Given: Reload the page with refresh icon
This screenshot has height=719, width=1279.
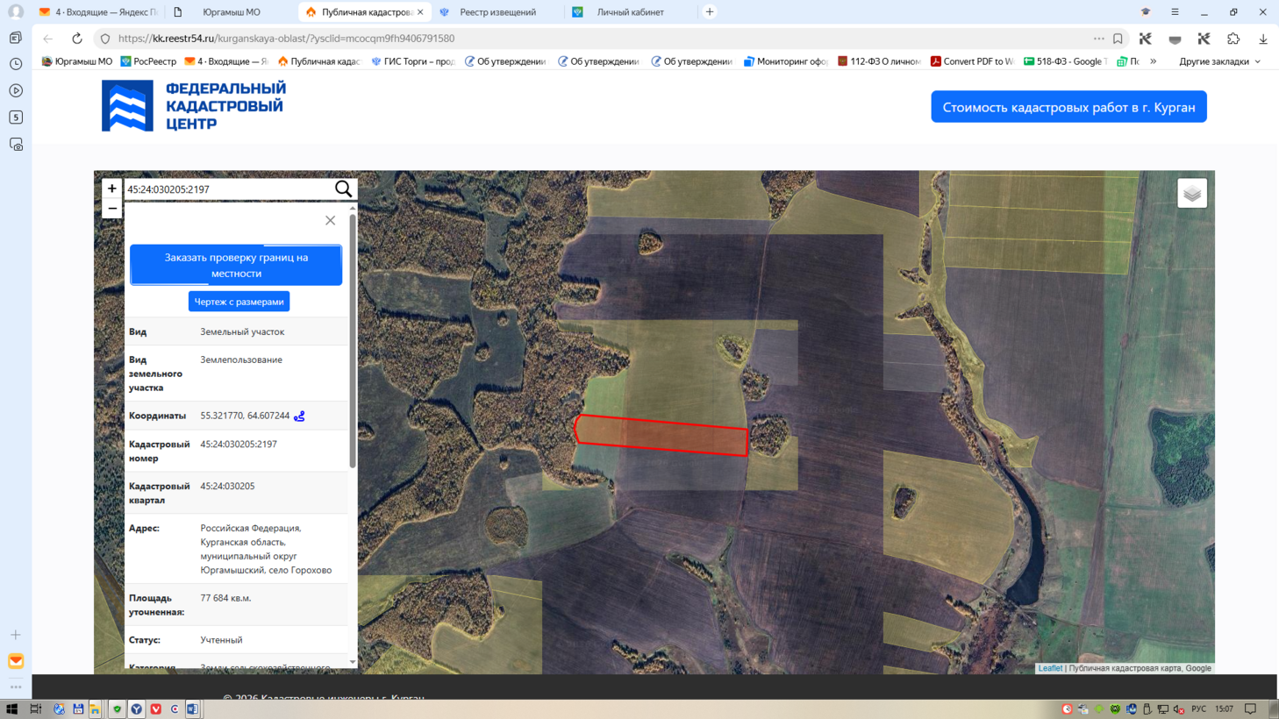Looking at the screenshot, I should [x=77, y=39].
